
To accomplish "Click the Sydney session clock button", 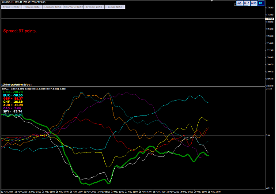I will tap(11, 7).
